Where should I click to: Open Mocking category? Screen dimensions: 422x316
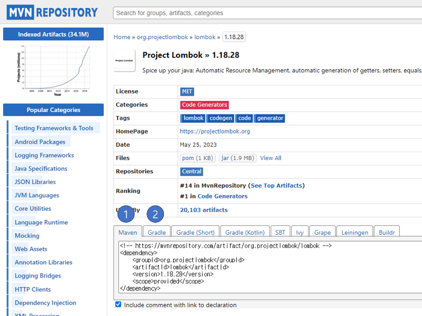click(27, 236)
